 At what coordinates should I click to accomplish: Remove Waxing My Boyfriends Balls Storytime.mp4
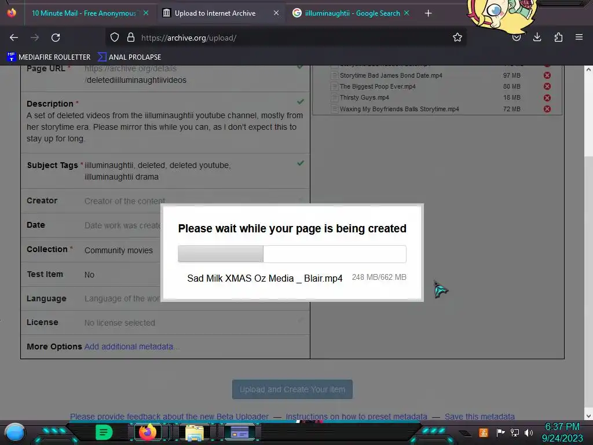coord(547,109)
